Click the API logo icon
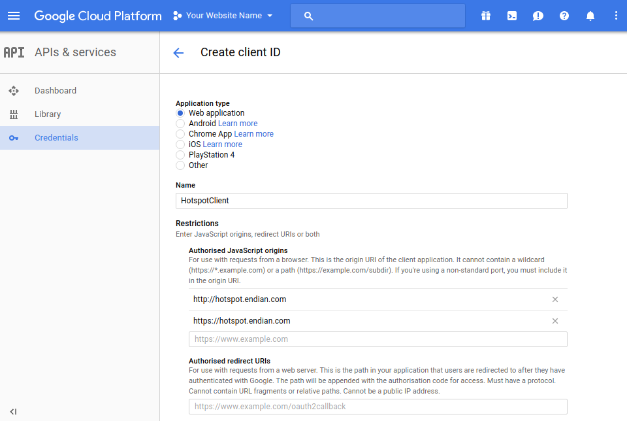The height and width of the screenshot is (421, 627). pos(14,52)
